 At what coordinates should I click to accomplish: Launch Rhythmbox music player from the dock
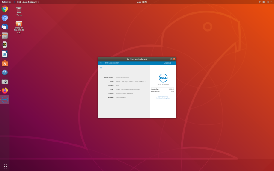(5, 45)
